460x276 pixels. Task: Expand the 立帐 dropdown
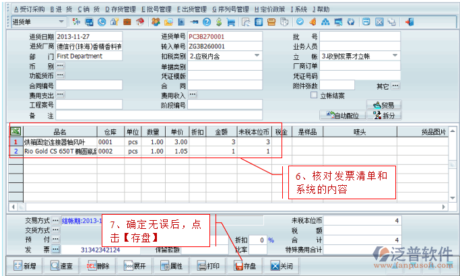395,56
